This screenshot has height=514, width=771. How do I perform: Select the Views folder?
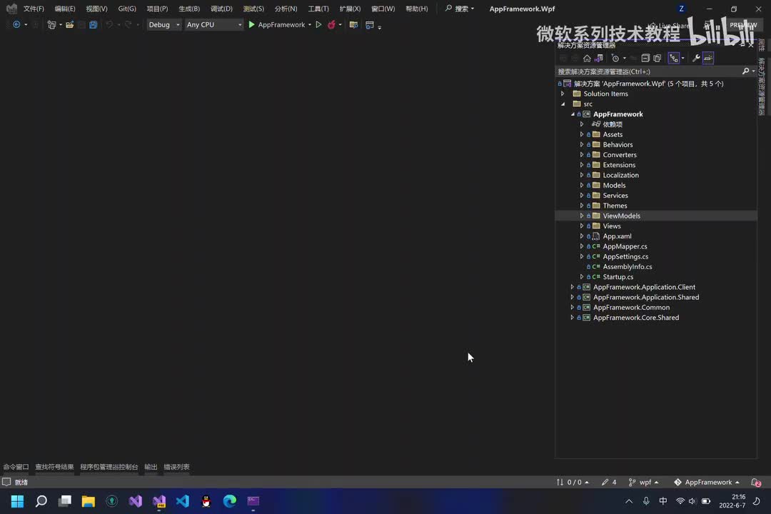click(612, 226)
